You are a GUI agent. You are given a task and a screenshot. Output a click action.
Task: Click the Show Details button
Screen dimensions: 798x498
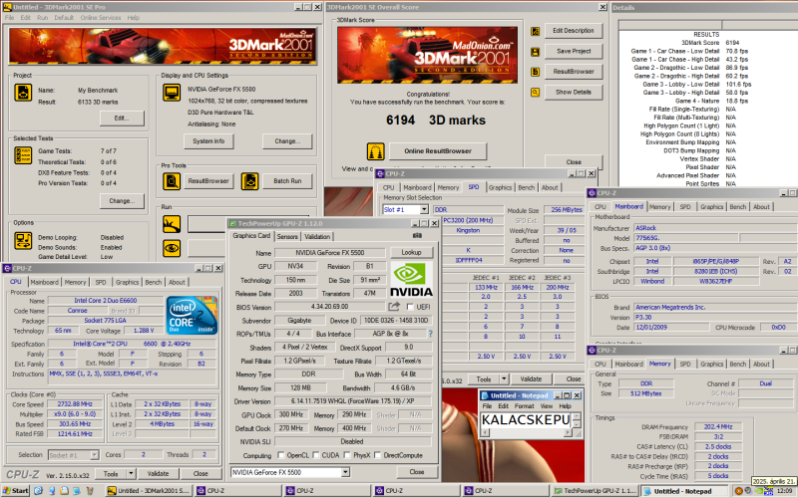573,92
